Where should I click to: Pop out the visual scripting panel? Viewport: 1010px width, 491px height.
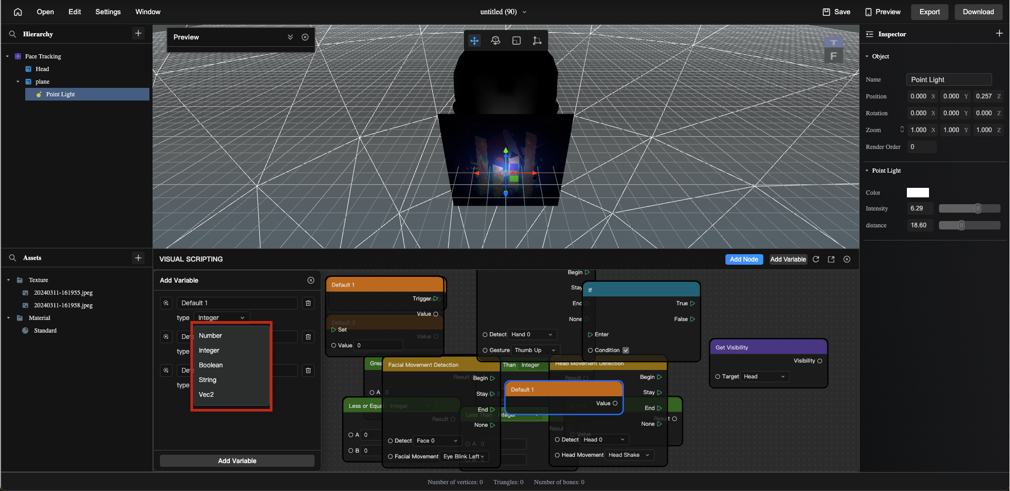point(831,259)
